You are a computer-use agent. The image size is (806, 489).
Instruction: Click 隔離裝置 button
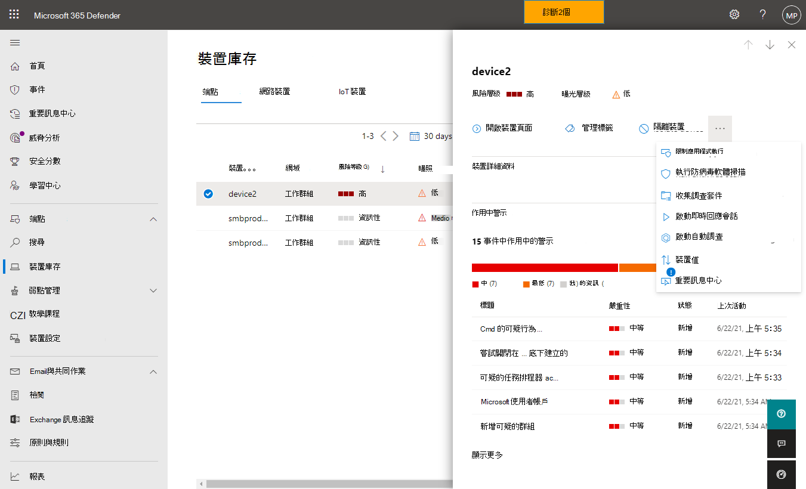pos(662,128)
